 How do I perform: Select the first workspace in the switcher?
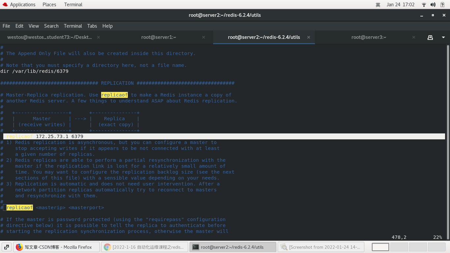[x=380, y=247]
